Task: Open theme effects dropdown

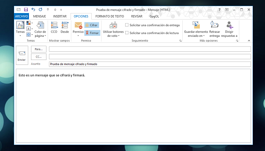Action: [x=30, y=35]
